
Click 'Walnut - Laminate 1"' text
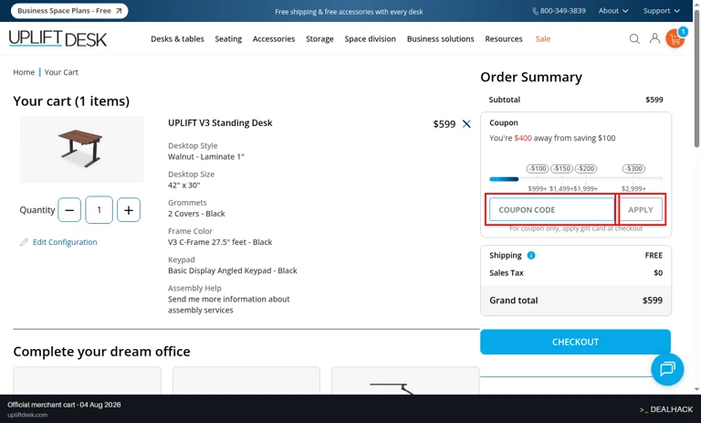click(x=206, y=156)
